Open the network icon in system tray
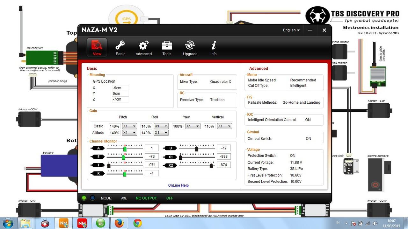The width and height of the screenshot is (408, 229). (368, 223)
